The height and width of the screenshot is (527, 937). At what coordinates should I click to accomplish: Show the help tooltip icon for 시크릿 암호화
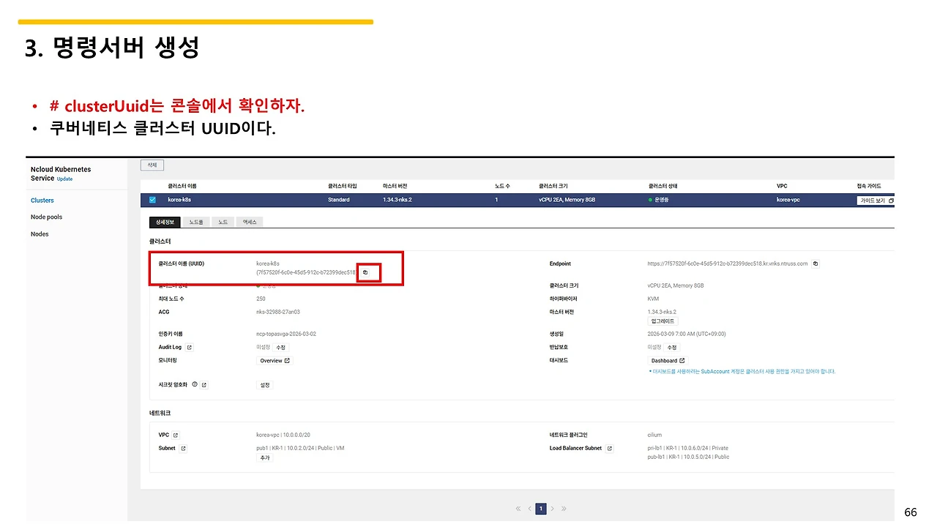[195, 384]
